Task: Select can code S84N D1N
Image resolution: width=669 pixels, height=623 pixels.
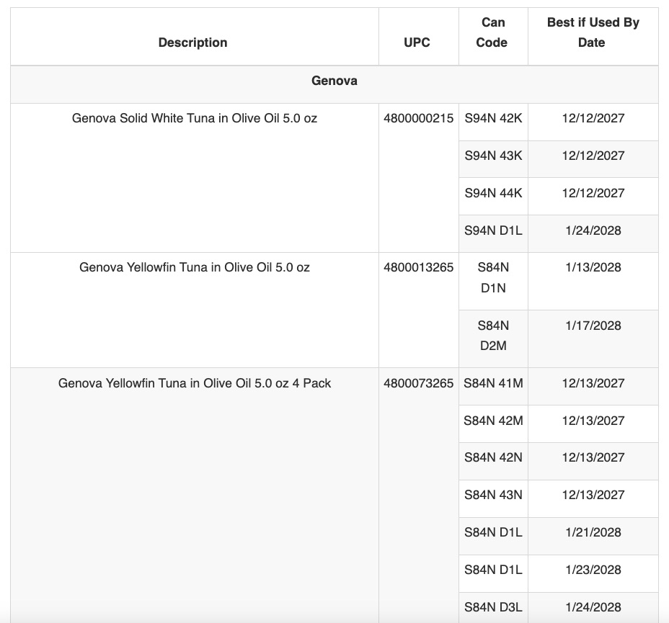Action: click(493, 277)
